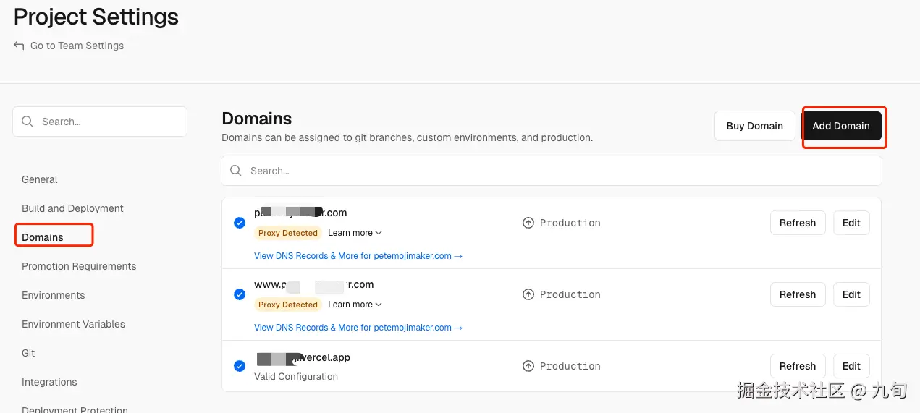Open Environment Variables settings section
920x413 pixels.
[x=73, y=324]
